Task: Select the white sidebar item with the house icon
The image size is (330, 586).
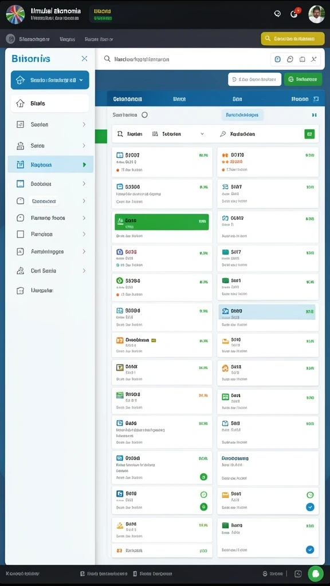Action: (x=50, y=103)
